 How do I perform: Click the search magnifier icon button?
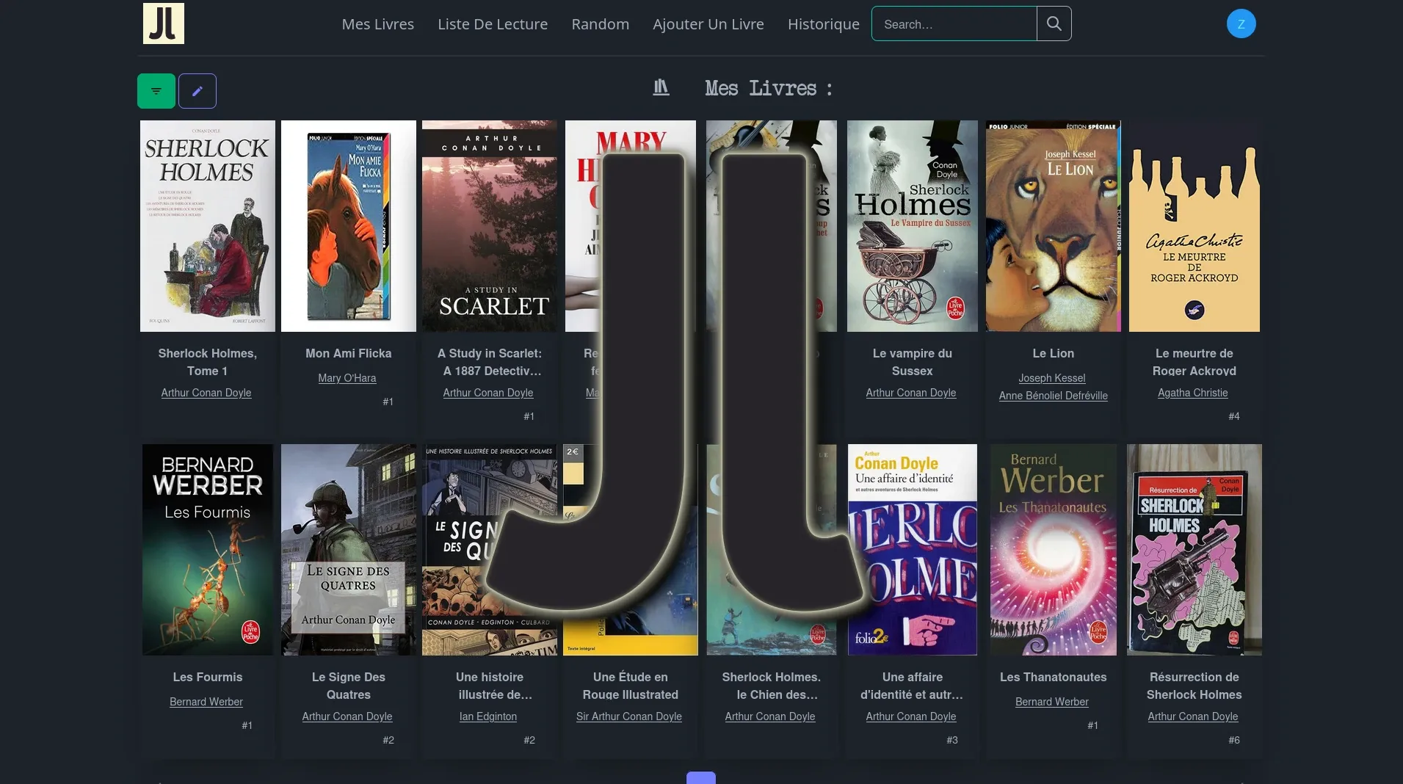pos(1054,23)
